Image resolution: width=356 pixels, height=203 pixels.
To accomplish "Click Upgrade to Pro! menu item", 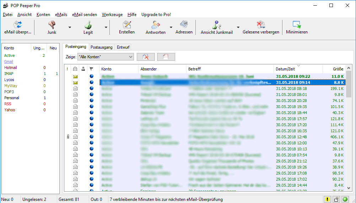I will point(156,15).
